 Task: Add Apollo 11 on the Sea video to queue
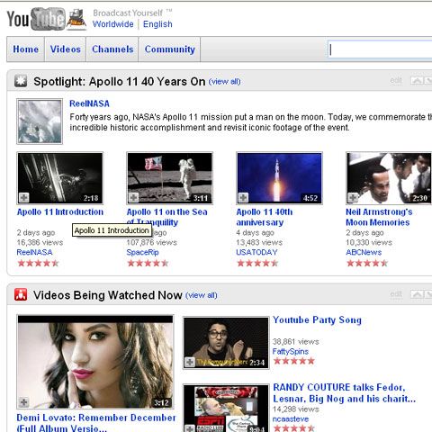[x=134, y=198]
